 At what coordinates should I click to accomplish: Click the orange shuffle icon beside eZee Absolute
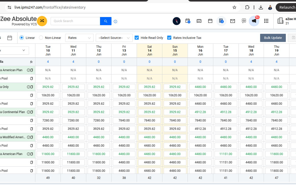coord(42,21)
